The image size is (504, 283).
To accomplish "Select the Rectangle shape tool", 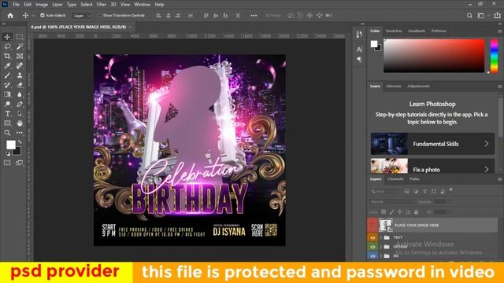I will [x=7, y=123].
